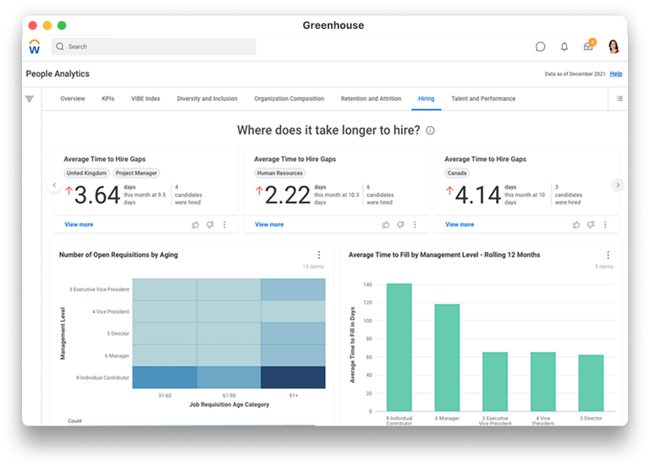Click the People Analytics title
The height and width of the screenshot is (467, 650).
pyautogui.click(x=58, y=74)
